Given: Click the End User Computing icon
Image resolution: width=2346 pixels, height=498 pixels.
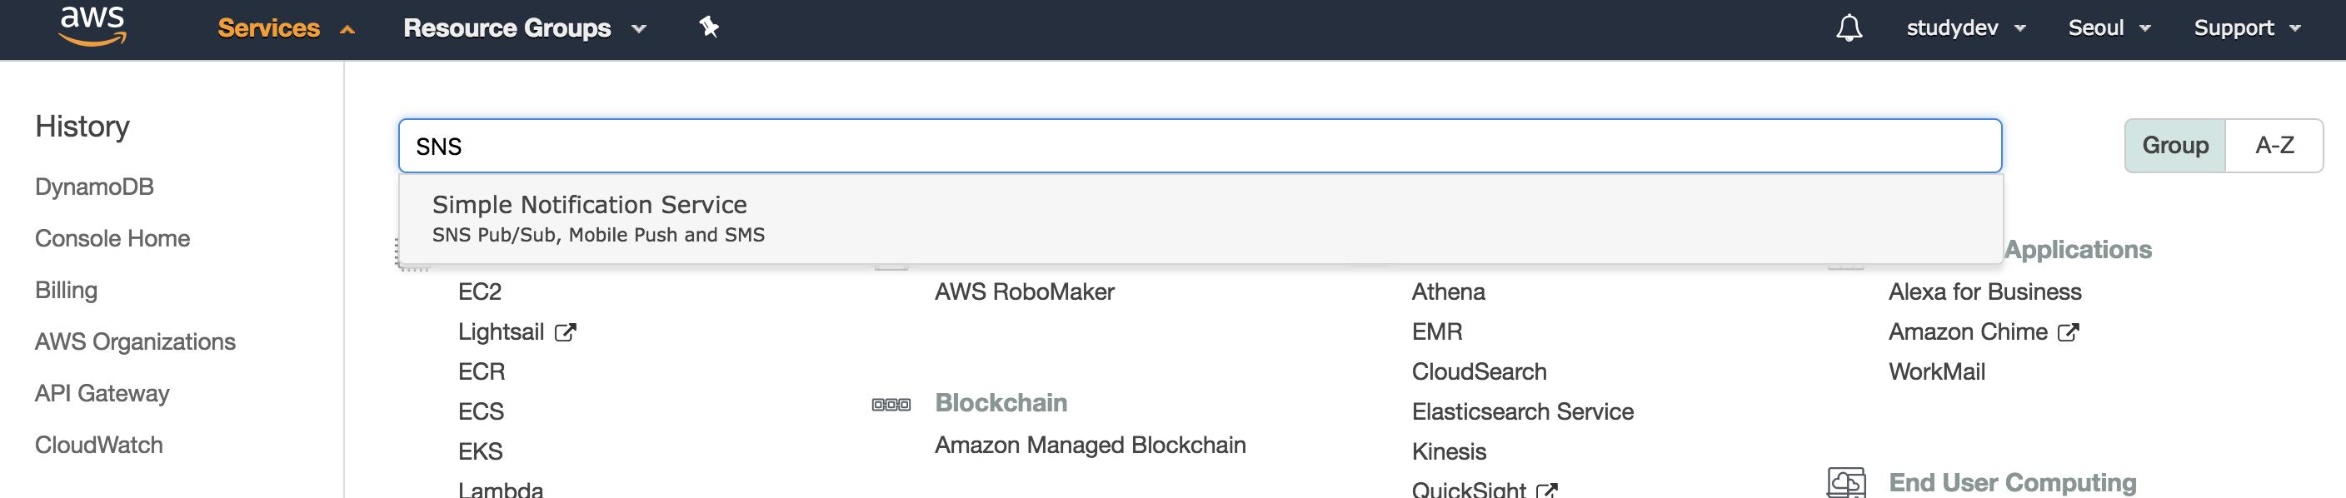Looking at the screenshot, I should point(1846,482).
